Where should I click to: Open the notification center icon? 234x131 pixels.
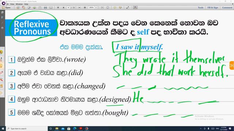click(x=230, y=128)
